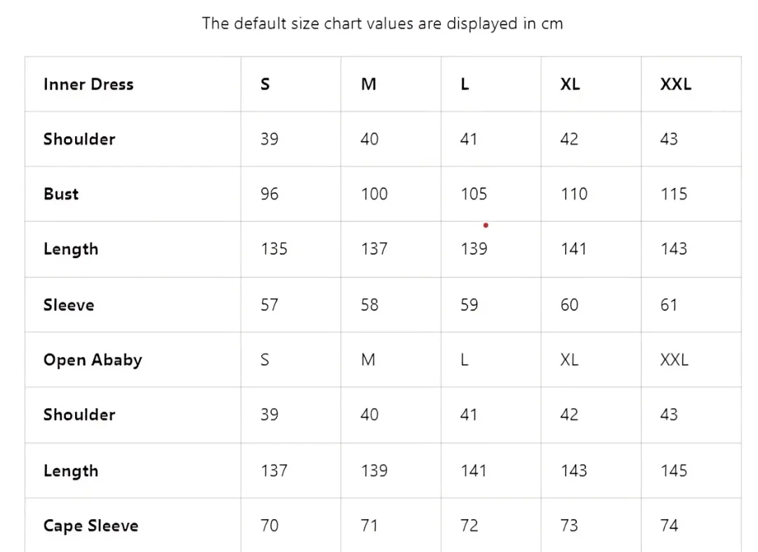Click the M header in top row
This screenshot has height=552, width=758.
[369, 84]
